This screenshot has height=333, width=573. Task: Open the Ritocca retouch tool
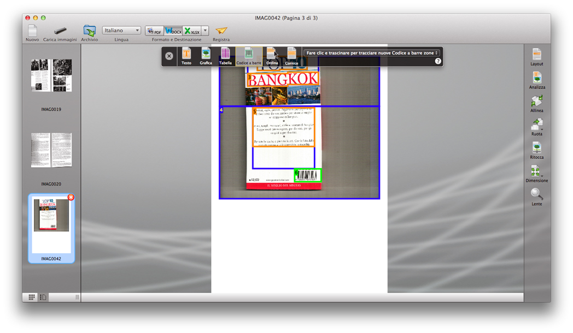click(x=537, y=150)
